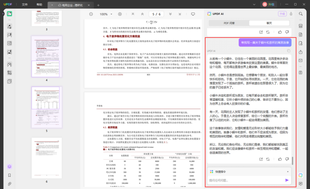Click the 5 / 6 page number field
Image resolution: width=310 pixels, height=189 pixels.
click(x=157, y=14)
